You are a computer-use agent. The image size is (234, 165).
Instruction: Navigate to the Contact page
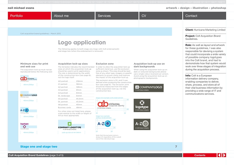click(204, 16)
